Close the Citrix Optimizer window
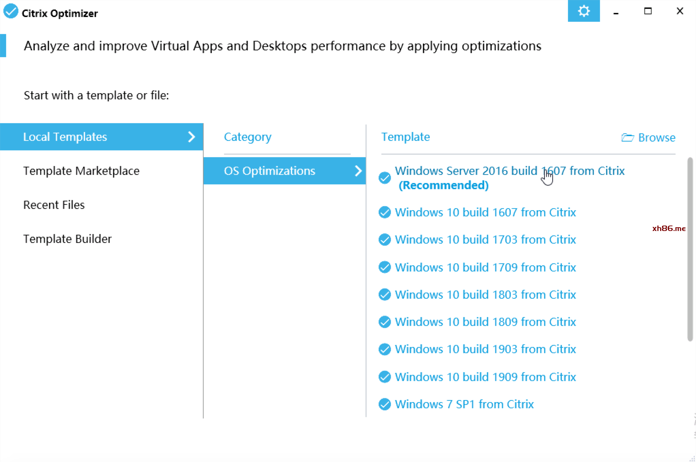Screen dimensions: 696x462 point(680,11)
